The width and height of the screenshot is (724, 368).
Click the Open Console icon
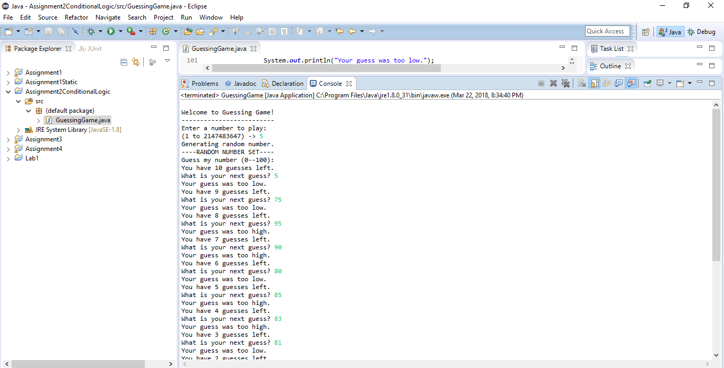(x=680, y=83)
